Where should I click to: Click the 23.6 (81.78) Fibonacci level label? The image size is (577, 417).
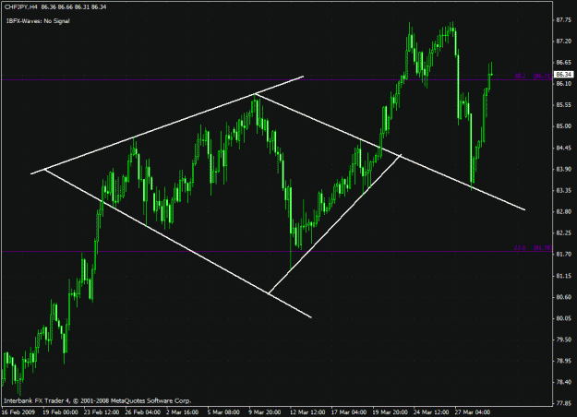coord(533,248)
